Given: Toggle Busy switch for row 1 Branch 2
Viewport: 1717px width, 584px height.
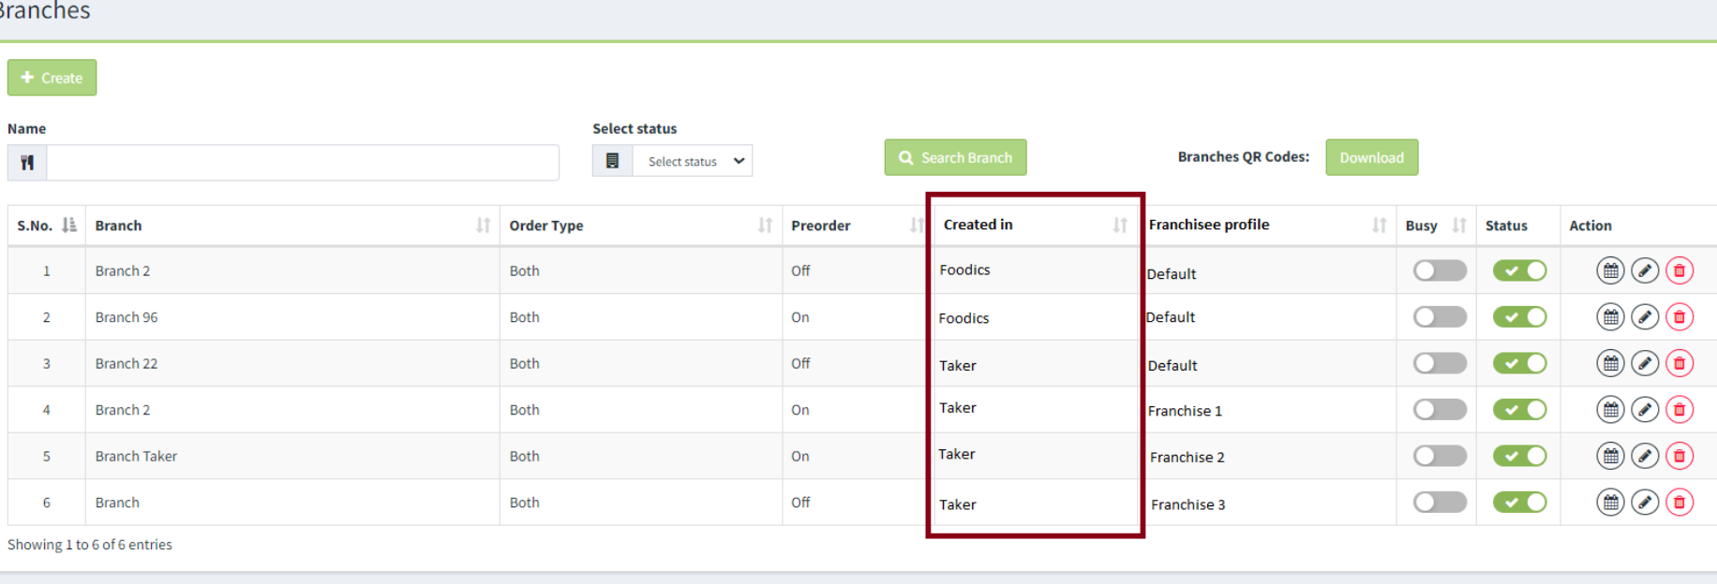Looking at the screenshot, I should tap(1440, 270).
